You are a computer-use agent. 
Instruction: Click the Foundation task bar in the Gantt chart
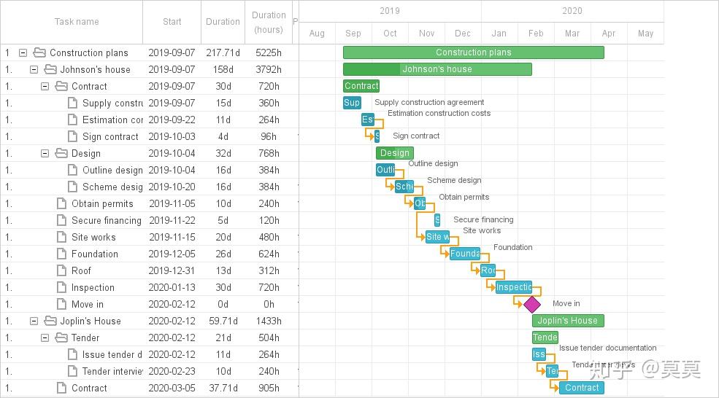pos(465,254)
